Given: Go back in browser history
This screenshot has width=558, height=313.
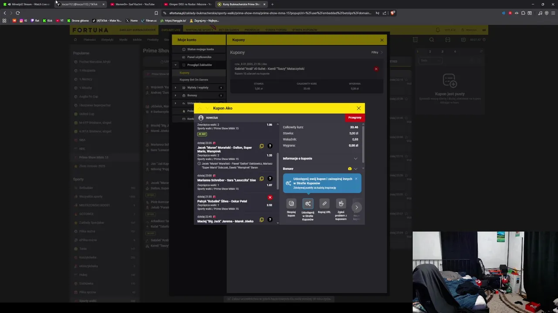Looking at the screenshot, I should [5, 13].
